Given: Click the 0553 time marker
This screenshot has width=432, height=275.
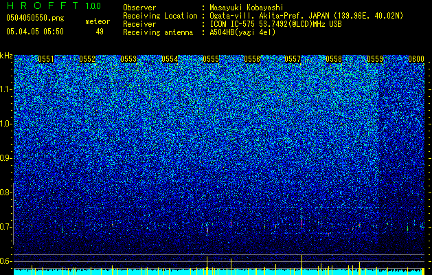Looking at the screenshot, I should [128, 59].
